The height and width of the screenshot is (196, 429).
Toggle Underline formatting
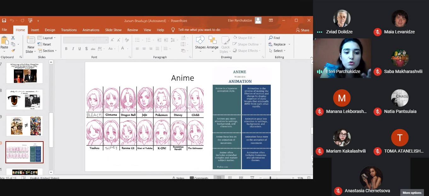click(79, 49)
